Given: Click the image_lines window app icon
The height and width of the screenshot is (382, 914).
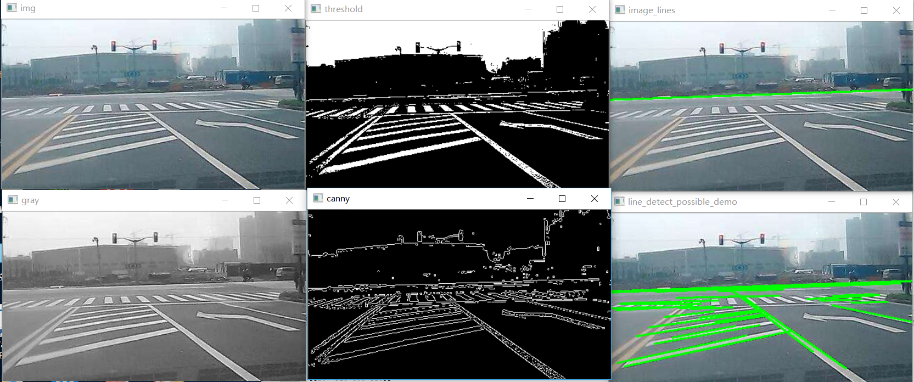Looking at the screenshot, I should (x=620, y=10).
